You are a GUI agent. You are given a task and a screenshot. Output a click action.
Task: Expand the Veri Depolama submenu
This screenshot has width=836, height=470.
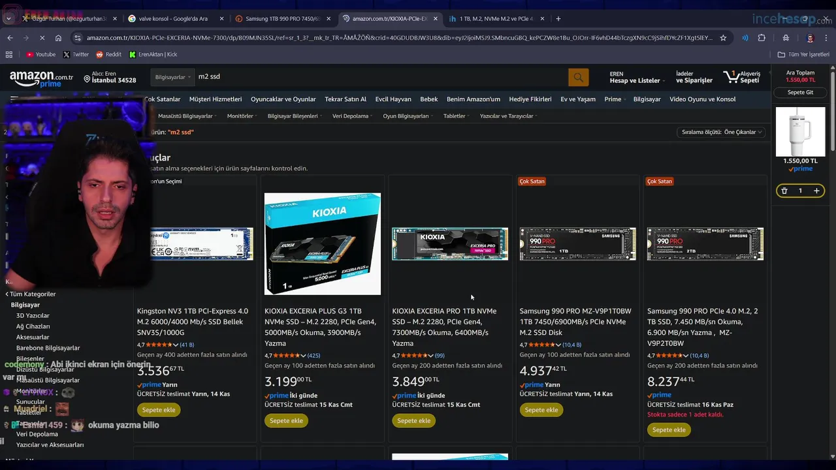click(353, 116)
